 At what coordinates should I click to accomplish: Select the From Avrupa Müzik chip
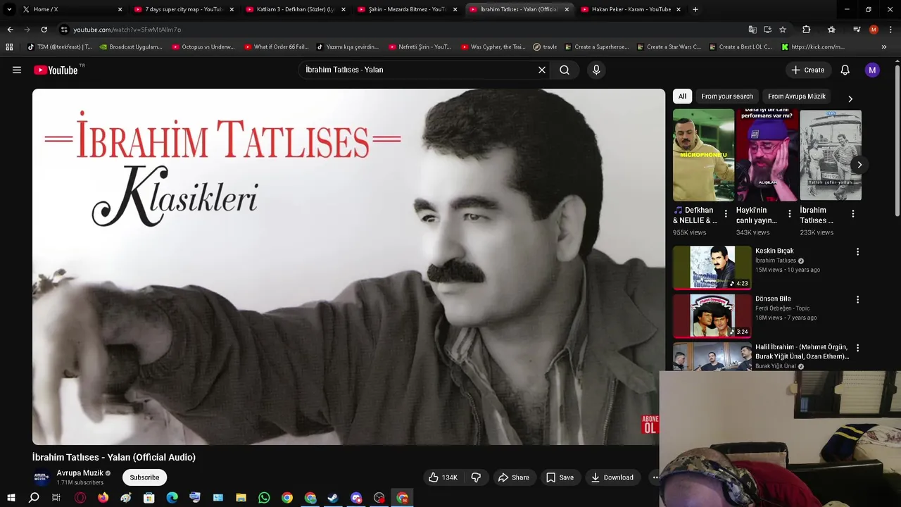pos(797,96)
